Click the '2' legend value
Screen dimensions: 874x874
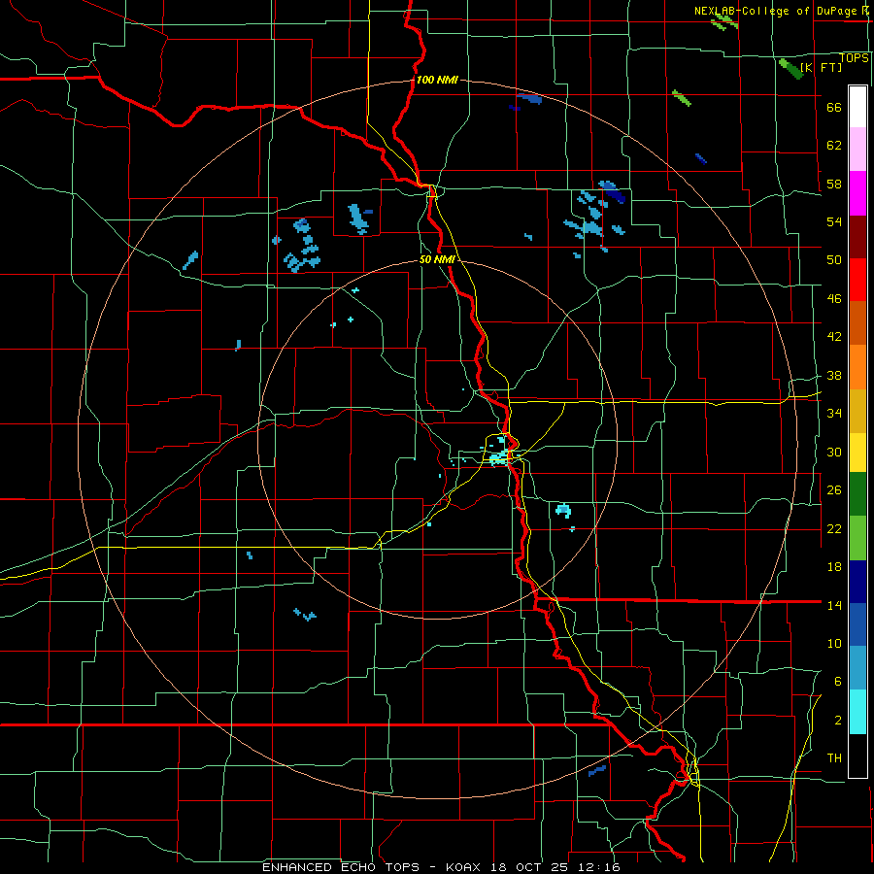point(838,721)
